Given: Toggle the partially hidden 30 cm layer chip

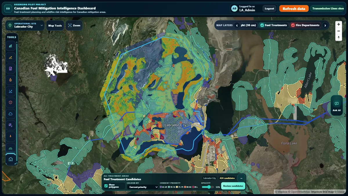Looking at the screenshot, I should (249, 25).
